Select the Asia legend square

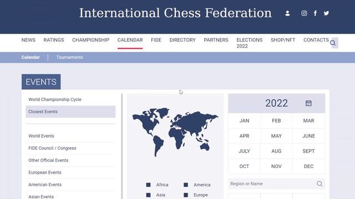148,195
